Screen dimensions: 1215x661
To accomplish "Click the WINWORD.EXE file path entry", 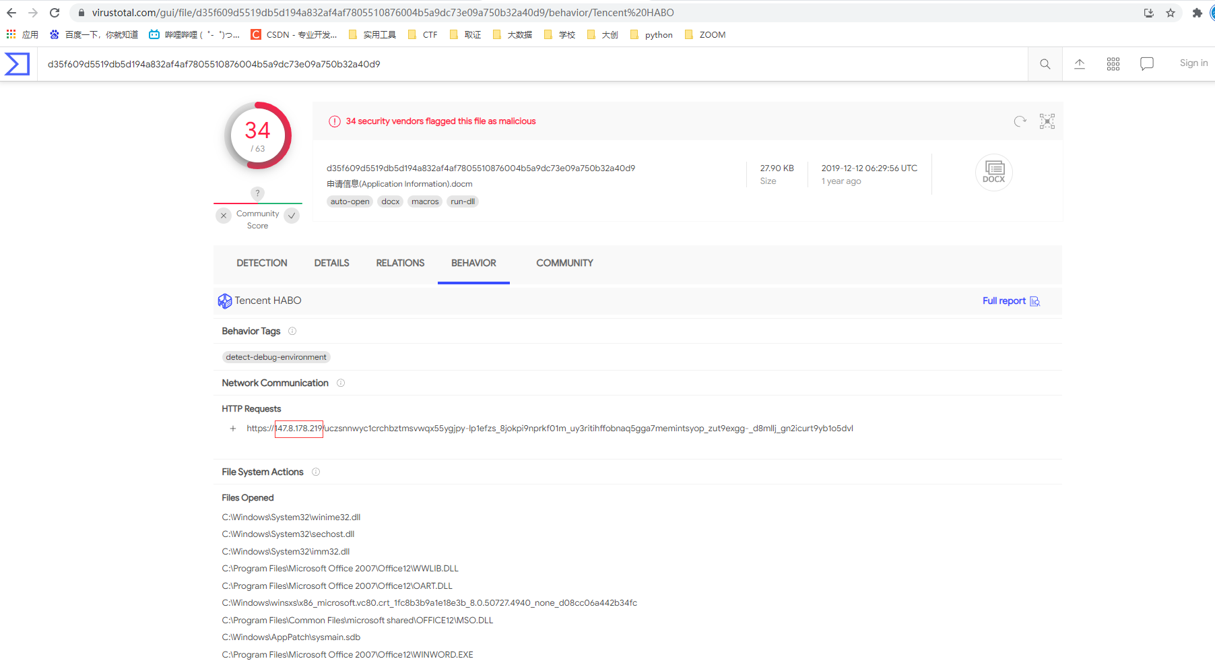I will pyautogui.click(x=348, y=655).
